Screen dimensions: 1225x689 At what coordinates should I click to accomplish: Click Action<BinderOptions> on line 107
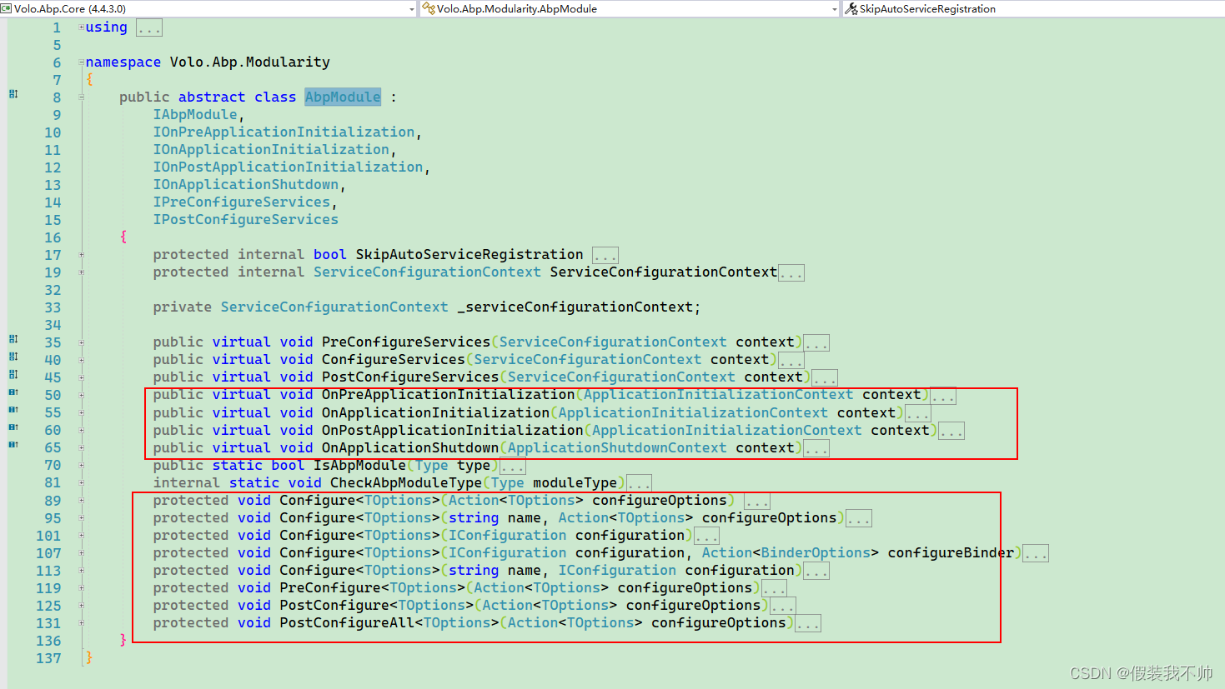pos(790,552)
